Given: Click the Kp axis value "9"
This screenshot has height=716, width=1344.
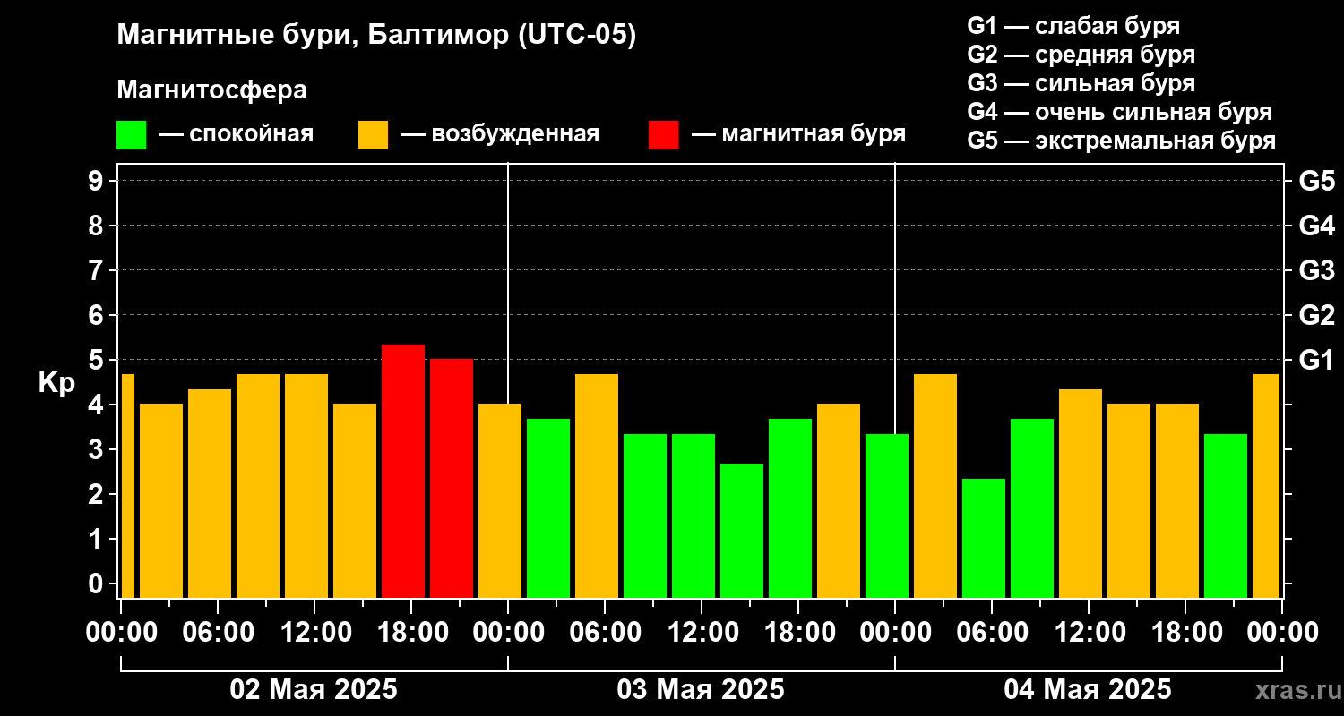Looking at the screenshot, I should click(x=98, y=181).
